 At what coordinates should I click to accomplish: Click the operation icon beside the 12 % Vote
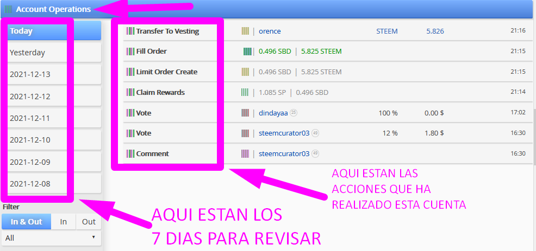pyautogui.click(x=130, y=133)
